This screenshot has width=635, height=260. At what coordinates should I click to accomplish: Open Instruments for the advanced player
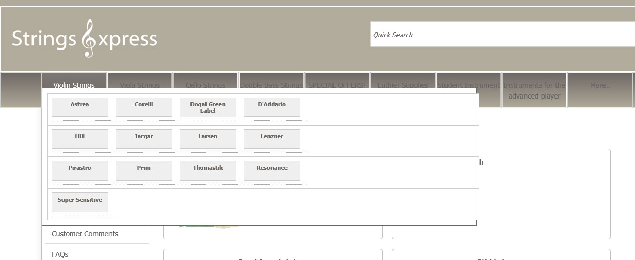point(534,90)
